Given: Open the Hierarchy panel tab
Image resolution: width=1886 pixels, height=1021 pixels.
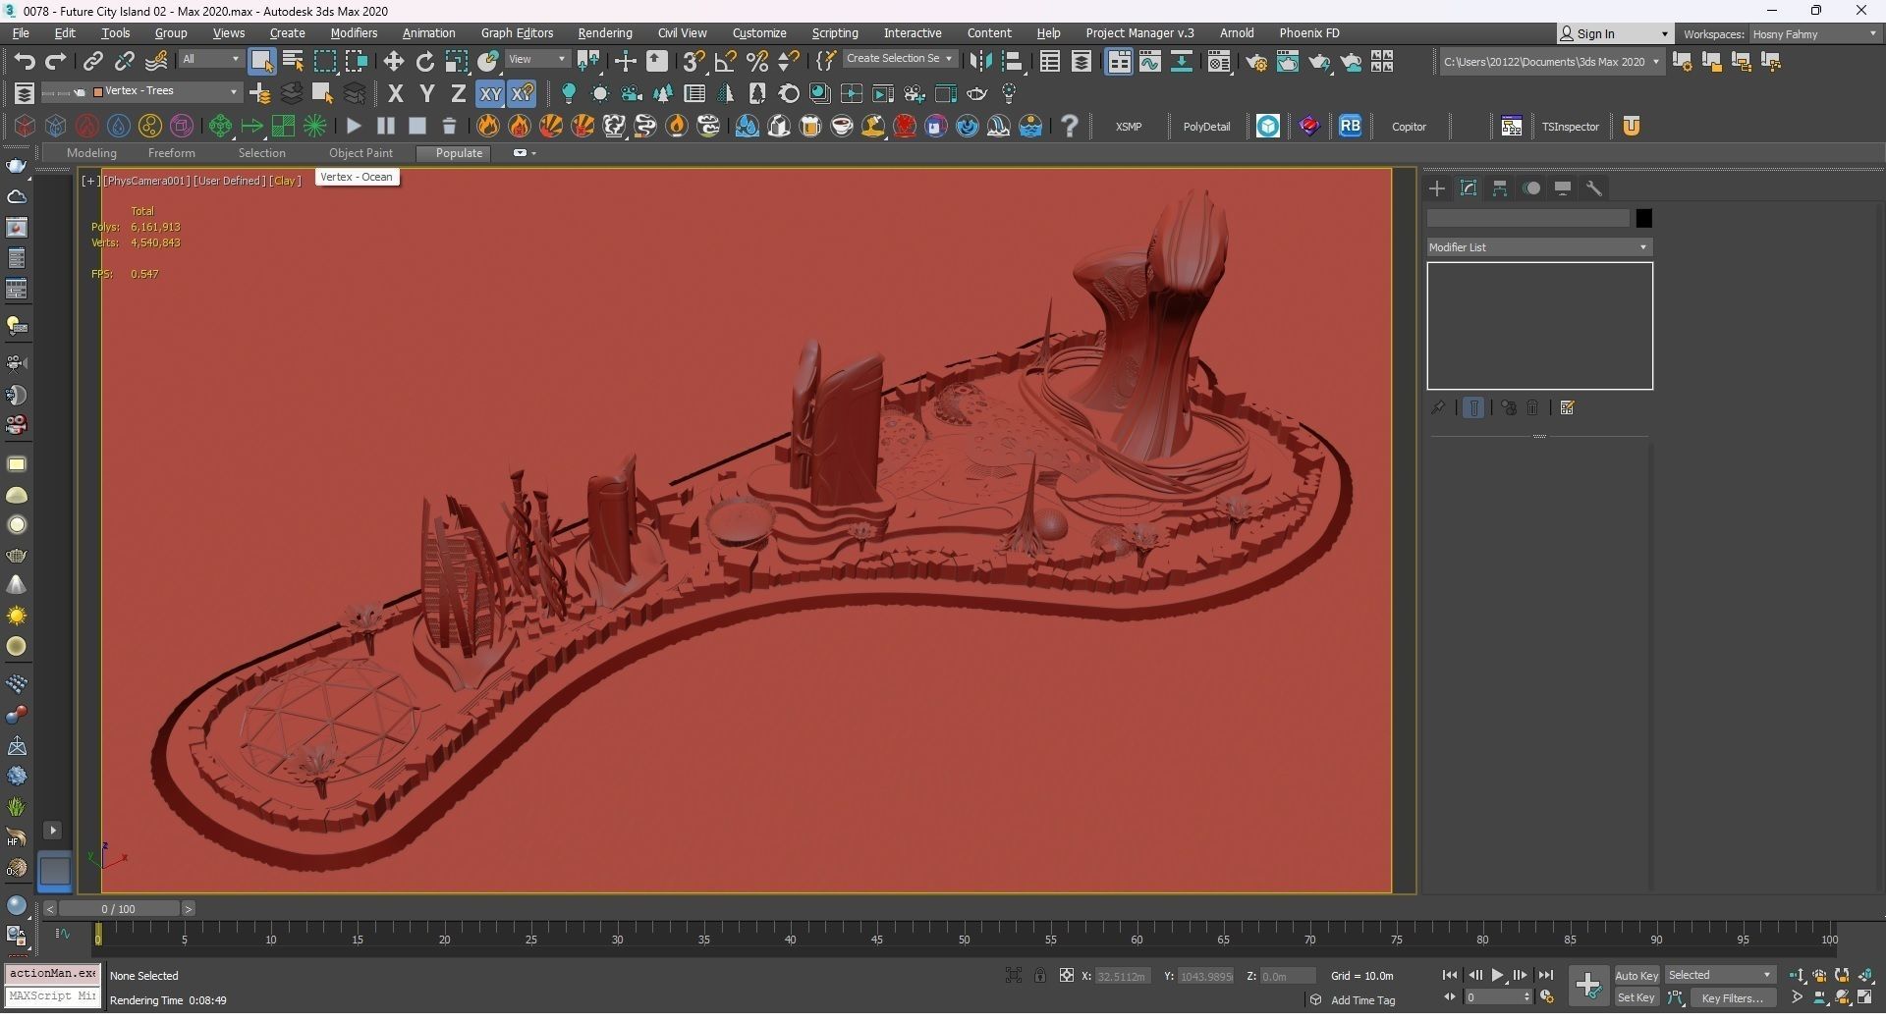Looking at the screenshot, I should click(1500, 188).
